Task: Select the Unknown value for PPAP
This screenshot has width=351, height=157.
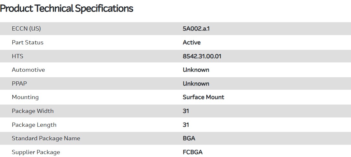Action: tap(196, 84)
